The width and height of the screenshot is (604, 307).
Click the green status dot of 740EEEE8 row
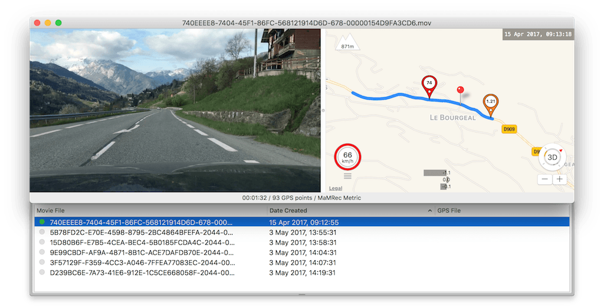click(42, 222)
